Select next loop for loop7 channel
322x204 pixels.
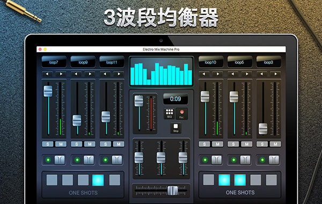click(x=61, y=74)
